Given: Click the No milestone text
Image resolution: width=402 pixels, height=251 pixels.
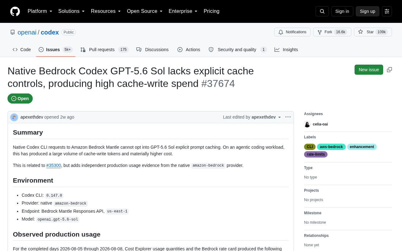Looking at the screenshot, I should 315,222.
